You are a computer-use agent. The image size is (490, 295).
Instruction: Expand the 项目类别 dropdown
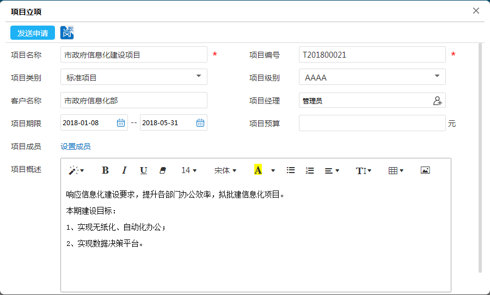point(199,77)
